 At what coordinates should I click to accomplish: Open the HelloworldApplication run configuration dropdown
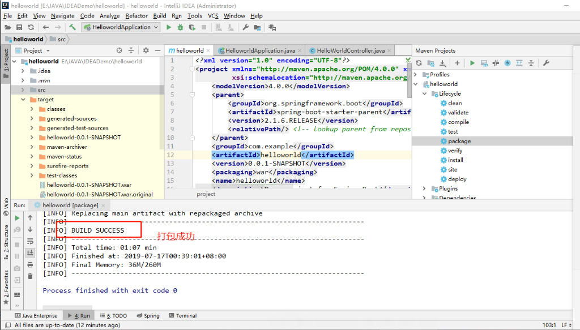(x=121, y=27)
